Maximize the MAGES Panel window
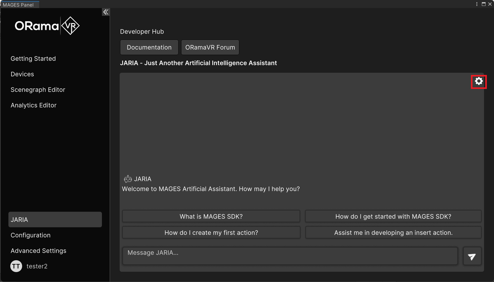 [x=484, y=4]
